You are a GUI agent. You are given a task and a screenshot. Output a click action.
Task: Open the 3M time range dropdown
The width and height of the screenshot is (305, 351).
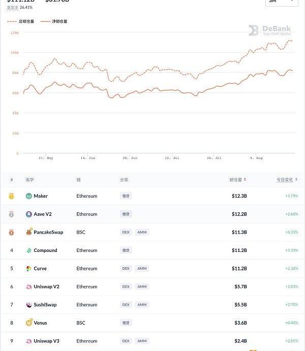pyautogui.click(x=281, y=2)
